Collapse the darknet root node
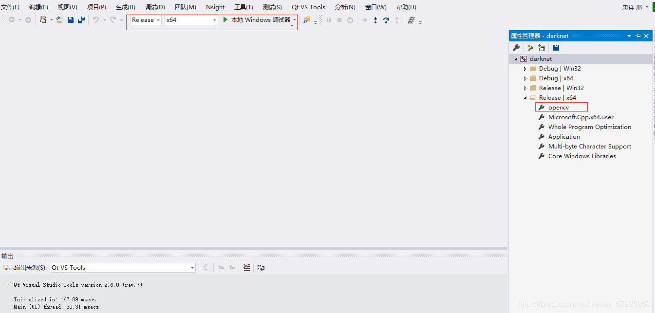This screenshot has height=313, width=655. pyautogui.click(x=516, y=59)
